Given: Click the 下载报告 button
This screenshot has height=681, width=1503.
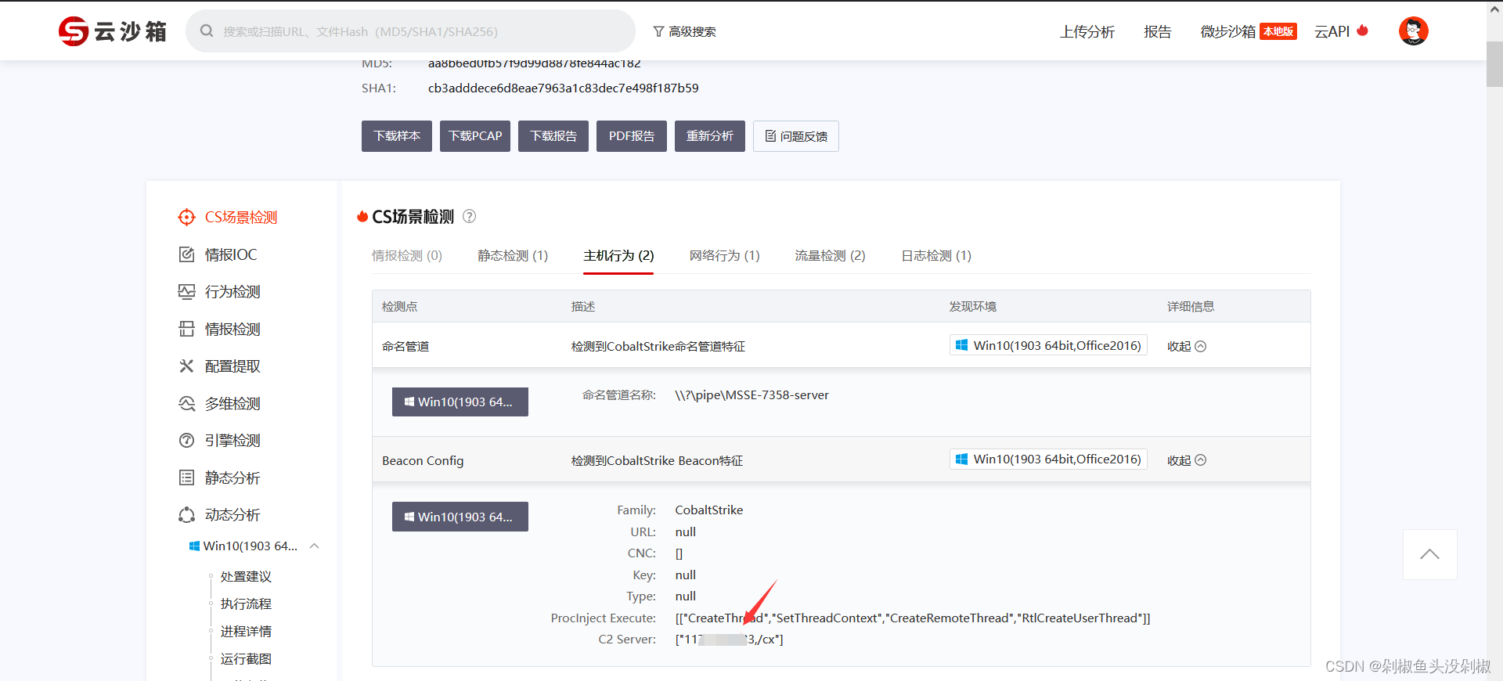Looking at the screenshot, I should [553, 136].
